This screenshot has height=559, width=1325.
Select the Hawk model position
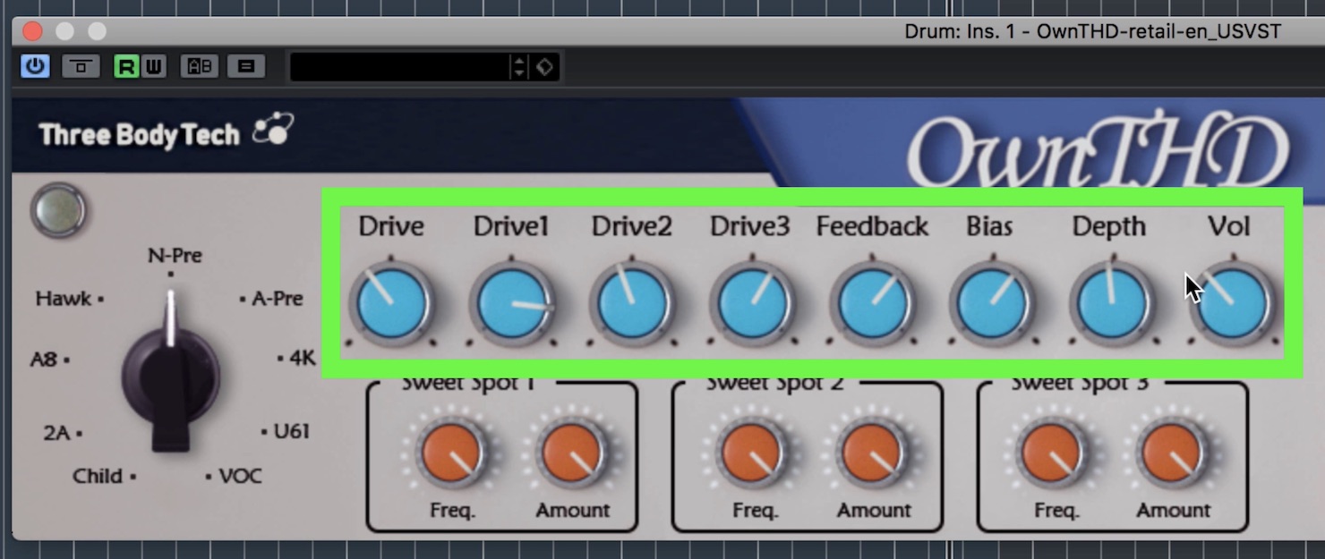click(x=64, y=299)
